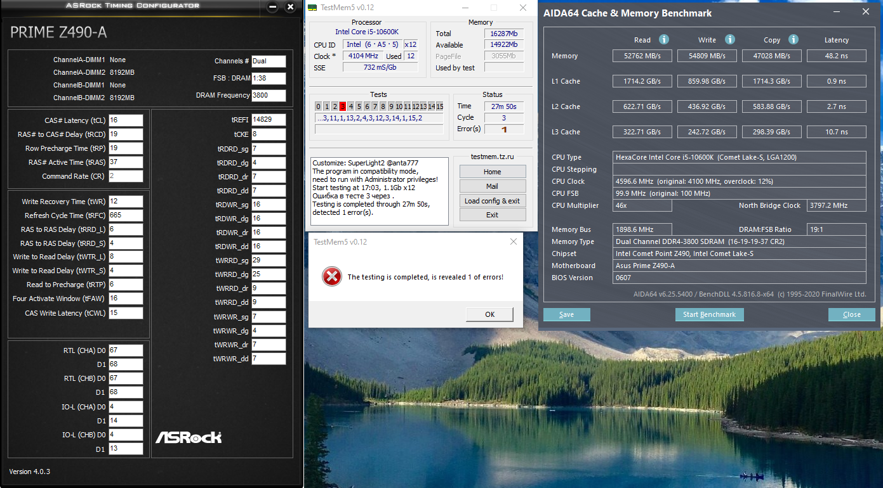The height and width of the screenshot is (488, 883).
Task: Select the Row Precharge Time (tRP) field
Action: coord(126,148)
